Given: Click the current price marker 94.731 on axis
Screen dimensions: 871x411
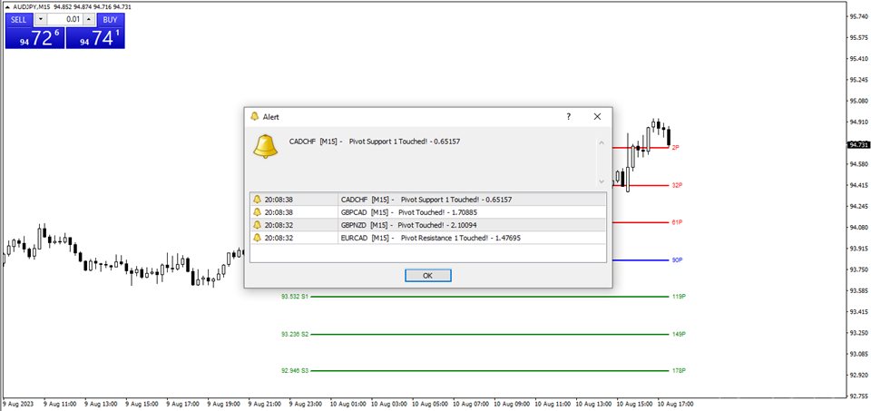Looking at the screenshot, I should (x=858, y=144).
